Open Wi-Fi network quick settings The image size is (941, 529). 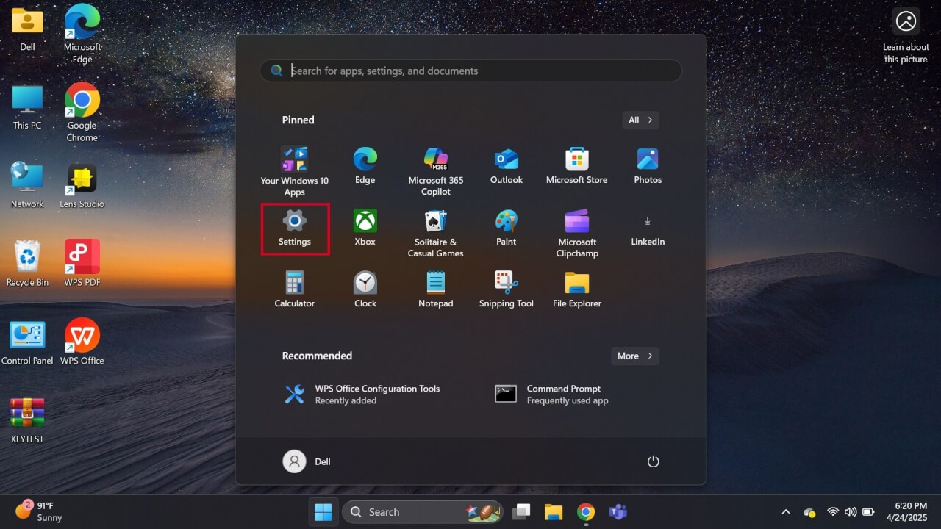click(833, 512)
